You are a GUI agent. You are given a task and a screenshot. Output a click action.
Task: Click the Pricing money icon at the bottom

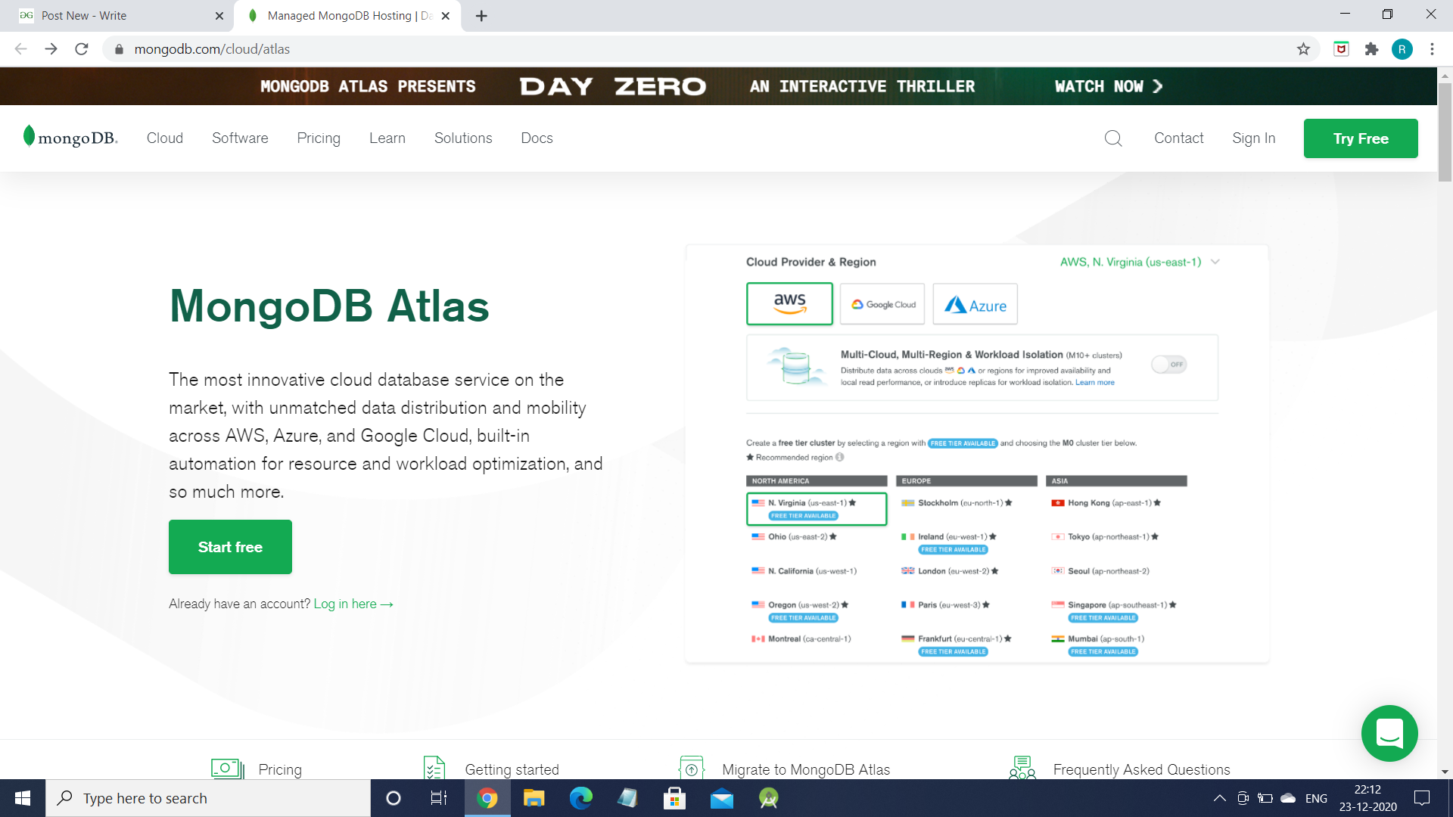coord(227,769)
